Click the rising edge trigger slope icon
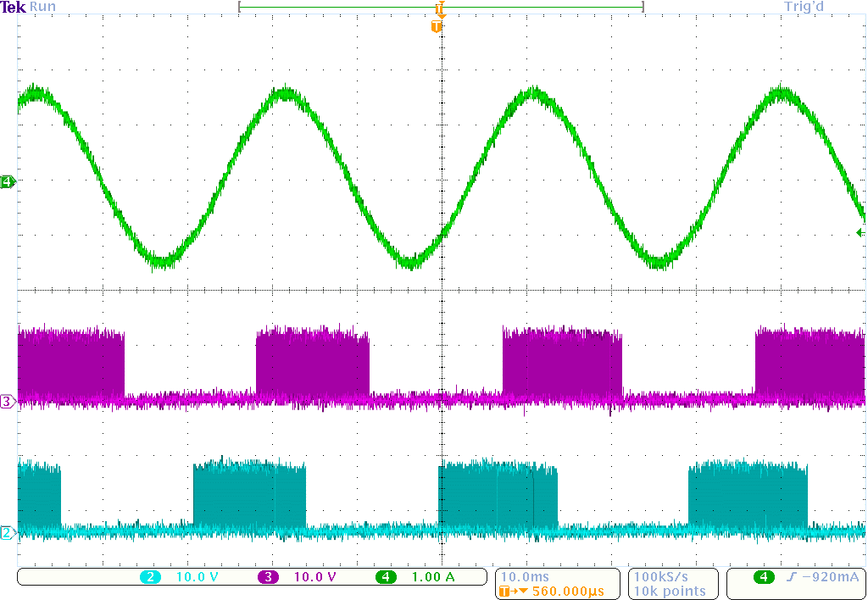 [x=790, y=577]
